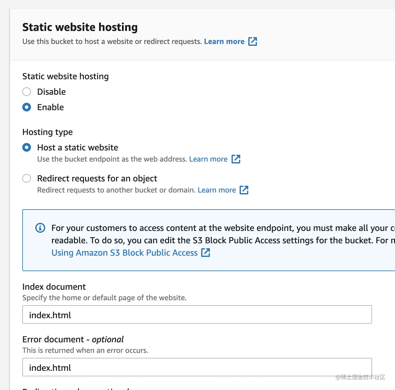
Task: Choose the Redirect requests for an object radio option
Action: tap(27, 178)
